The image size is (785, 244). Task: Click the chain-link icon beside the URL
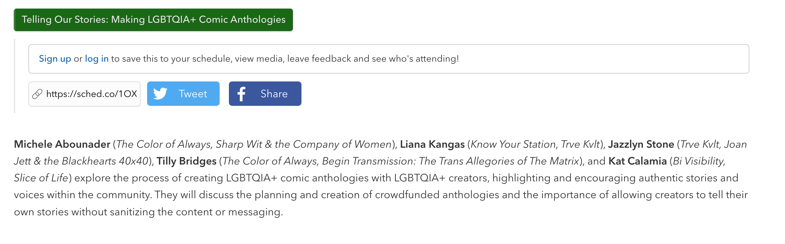37,94
